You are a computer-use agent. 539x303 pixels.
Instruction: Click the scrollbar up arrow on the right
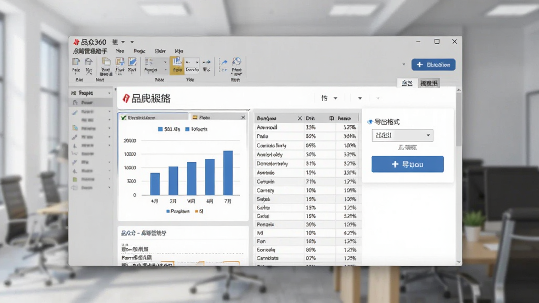[459, 90]
